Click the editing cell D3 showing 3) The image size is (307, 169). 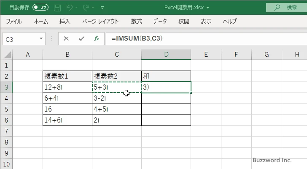tap(166, 87)
